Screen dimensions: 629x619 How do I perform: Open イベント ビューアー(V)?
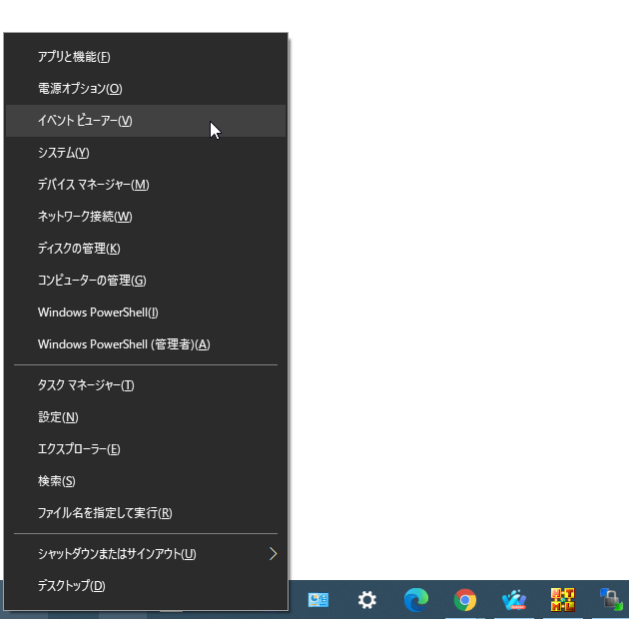tap(146, 121)
